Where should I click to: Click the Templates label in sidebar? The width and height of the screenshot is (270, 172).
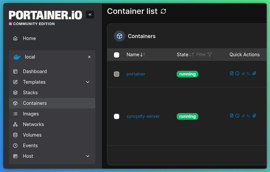(x=34, y=82)
